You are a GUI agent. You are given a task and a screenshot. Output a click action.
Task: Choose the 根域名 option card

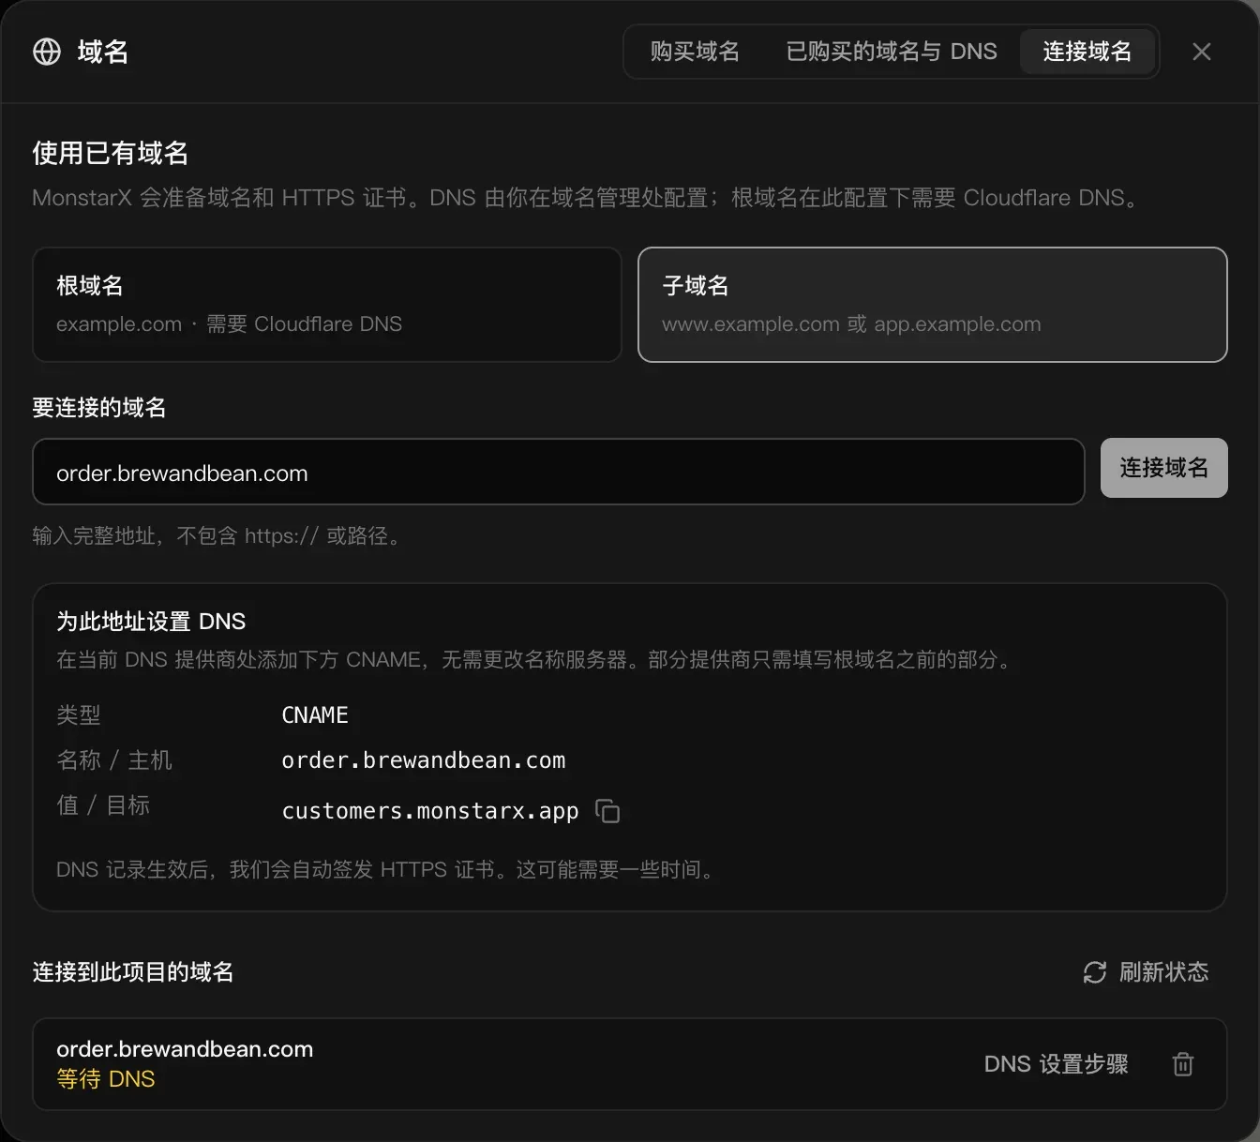tap(327, 305)
